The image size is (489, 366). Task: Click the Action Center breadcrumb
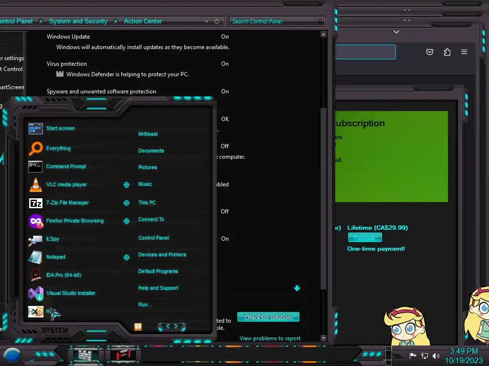pyautogui.click(x=143, y=21)
